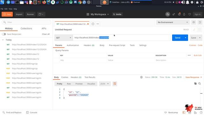Open the request Headers (6) tab
This screenshot has width=204, height=115.
[89, 45]
